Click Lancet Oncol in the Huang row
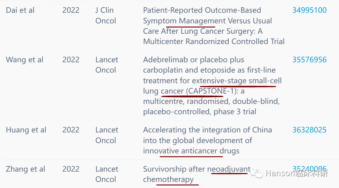Screen dimensions: 339x188 pyautogui.click(x=107, y=135)
